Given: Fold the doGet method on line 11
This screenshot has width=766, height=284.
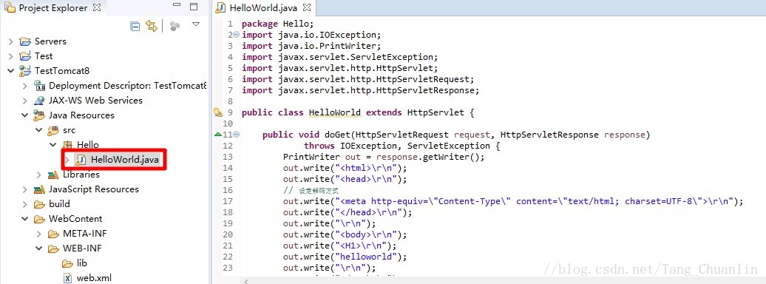Looking at the screenshot, I should [x=237, y=135].
